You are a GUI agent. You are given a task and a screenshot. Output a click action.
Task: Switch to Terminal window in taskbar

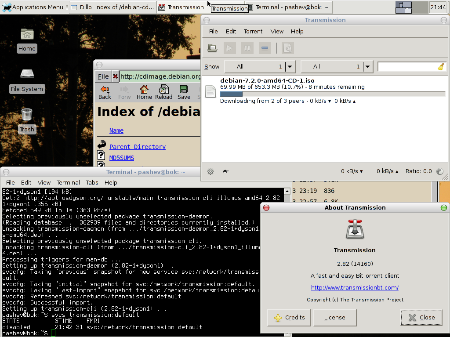point(289,7)
